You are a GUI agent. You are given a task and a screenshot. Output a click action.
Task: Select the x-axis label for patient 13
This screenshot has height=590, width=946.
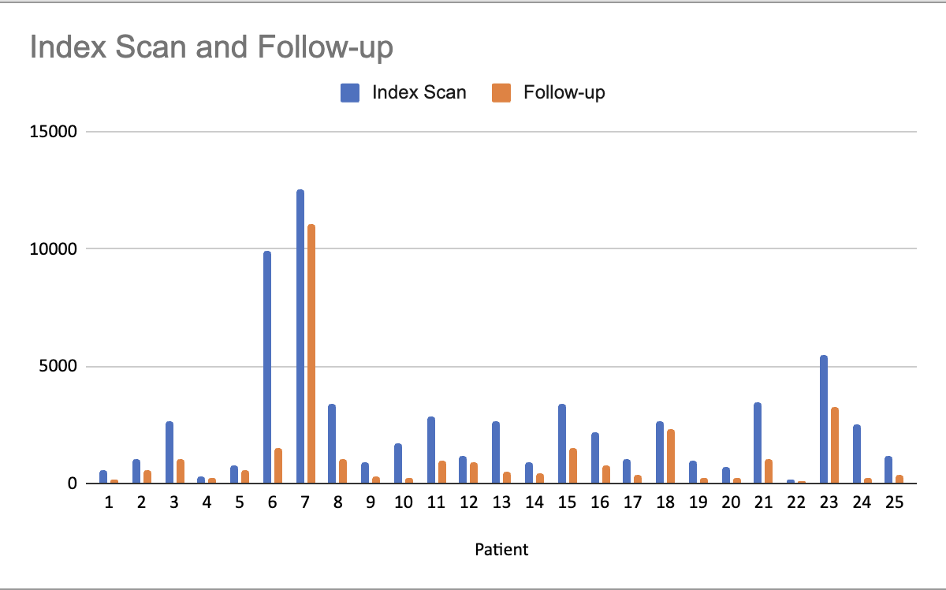501,503
